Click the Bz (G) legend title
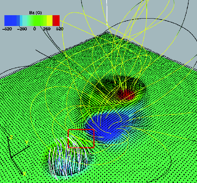The width and height of the screenshot is (197, 183). 35,12
